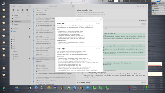Open the Stashes view
Viewport: 165px width, 93px height.
click(20, 24)
